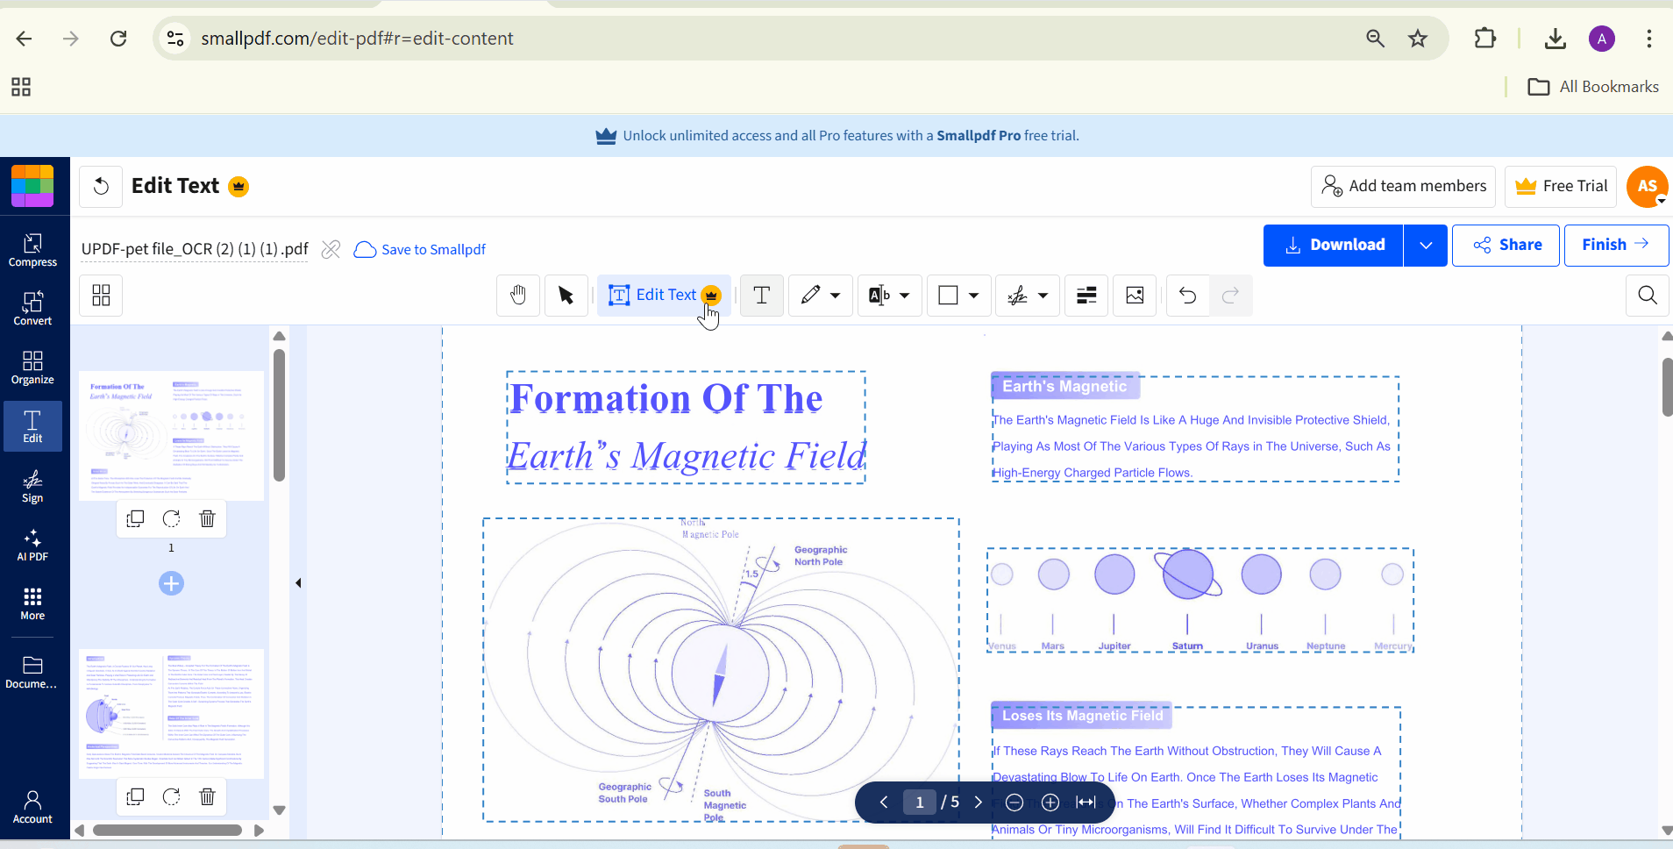Rotate page 1 thumbnail
1673x849 pixels.
click(171, 519)
